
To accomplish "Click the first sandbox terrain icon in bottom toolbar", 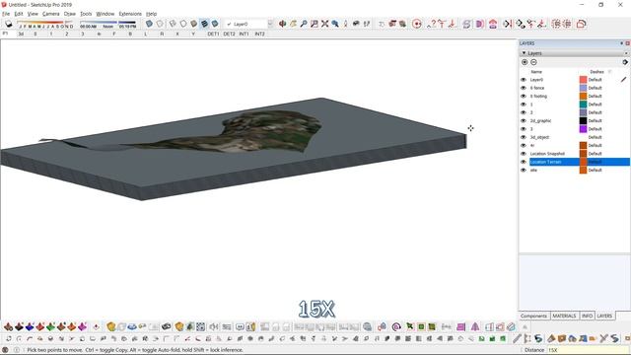I will (x=9, y=326).
